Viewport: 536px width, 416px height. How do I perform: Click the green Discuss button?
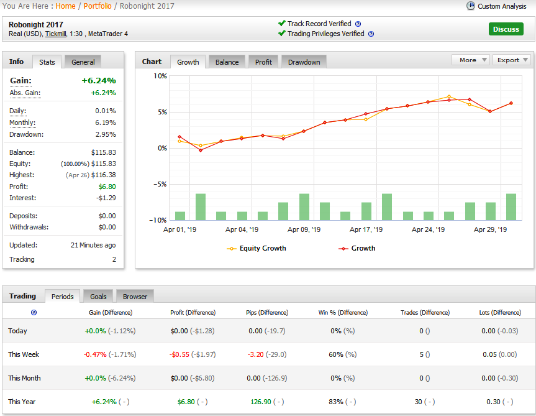pyautogui.click(x=506, y=29)
